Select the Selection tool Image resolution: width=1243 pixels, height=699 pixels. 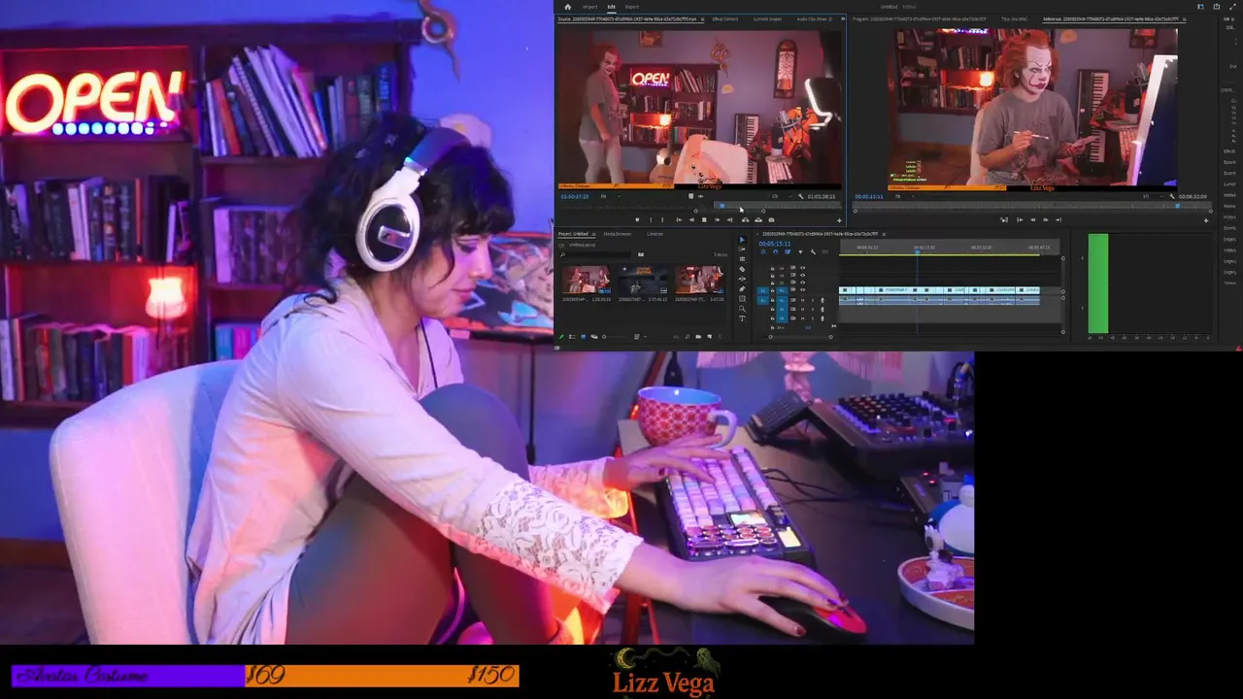tap(742, 240)
